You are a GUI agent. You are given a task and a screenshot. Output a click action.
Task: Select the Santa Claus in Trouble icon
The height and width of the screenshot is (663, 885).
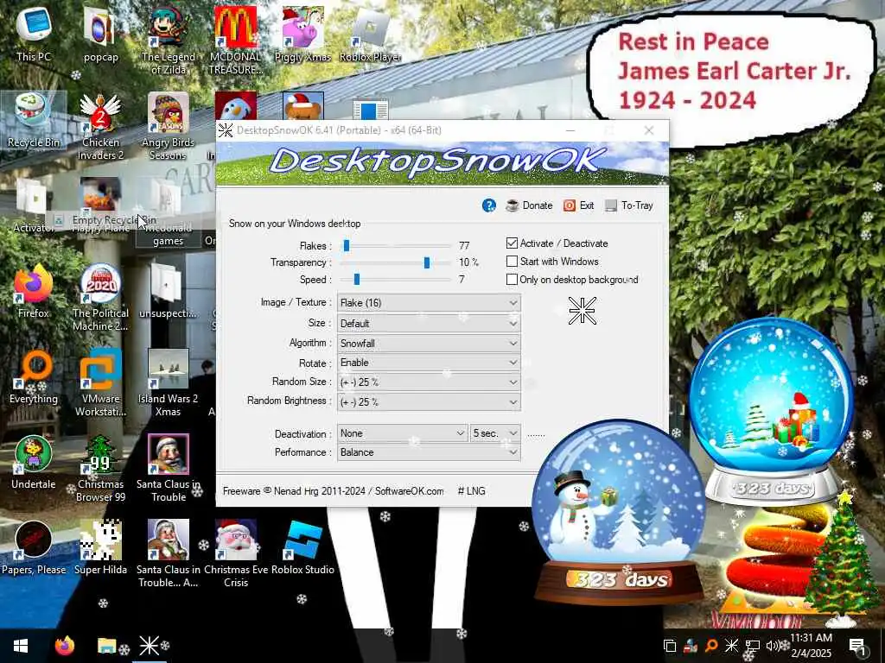168,469
